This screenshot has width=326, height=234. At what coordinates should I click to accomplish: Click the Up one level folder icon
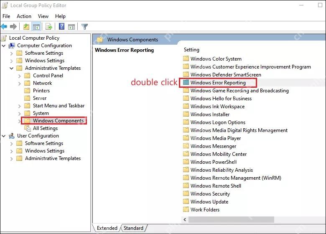coord(26,27)
